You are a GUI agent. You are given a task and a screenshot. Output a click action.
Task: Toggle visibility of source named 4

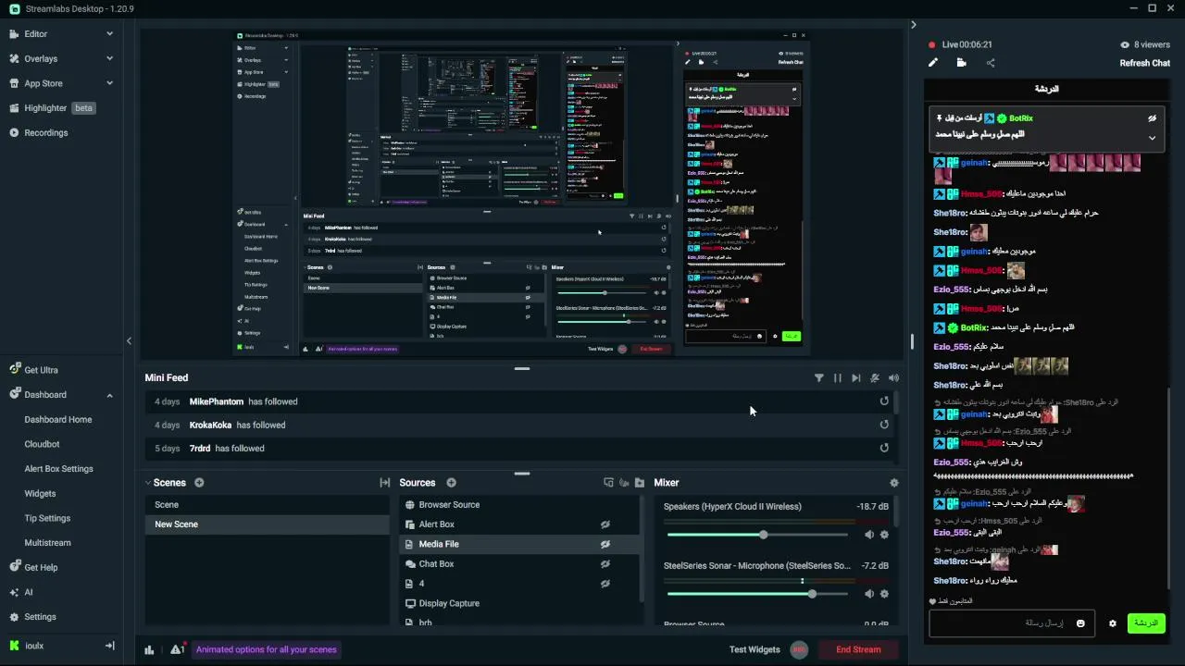pyautogui.click(x=605, y=584)
